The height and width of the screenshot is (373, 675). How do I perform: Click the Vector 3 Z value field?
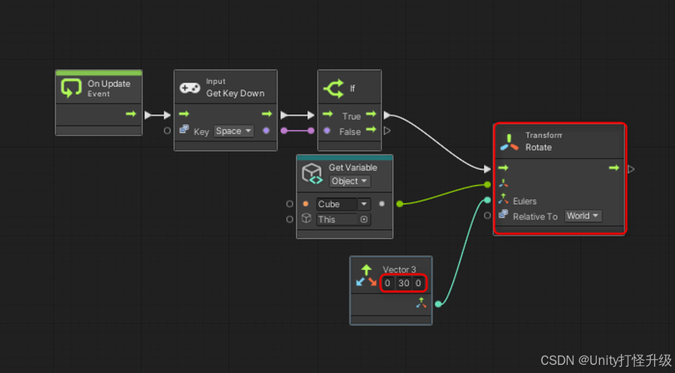418,283
